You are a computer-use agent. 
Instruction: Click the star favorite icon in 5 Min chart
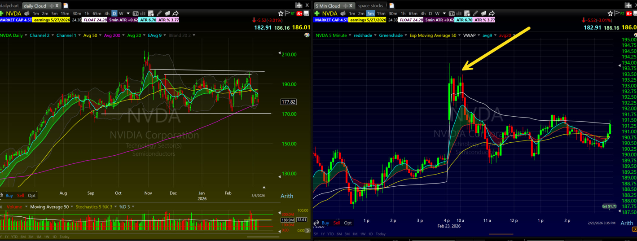point(610,14)
